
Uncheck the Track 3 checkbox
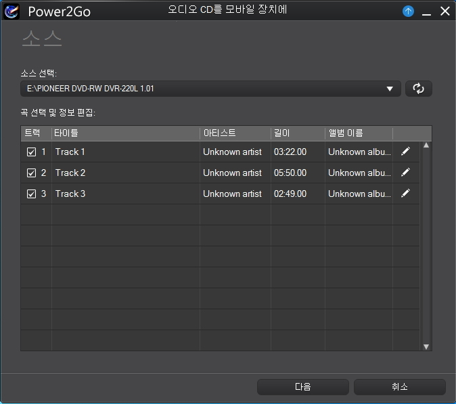31,194
